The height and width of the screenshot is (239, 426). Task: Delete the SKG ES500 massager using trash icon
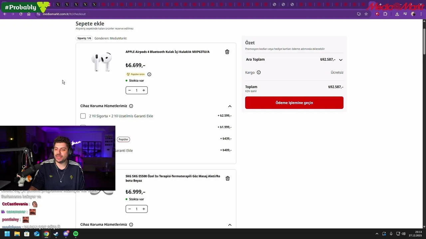[228, 178]
